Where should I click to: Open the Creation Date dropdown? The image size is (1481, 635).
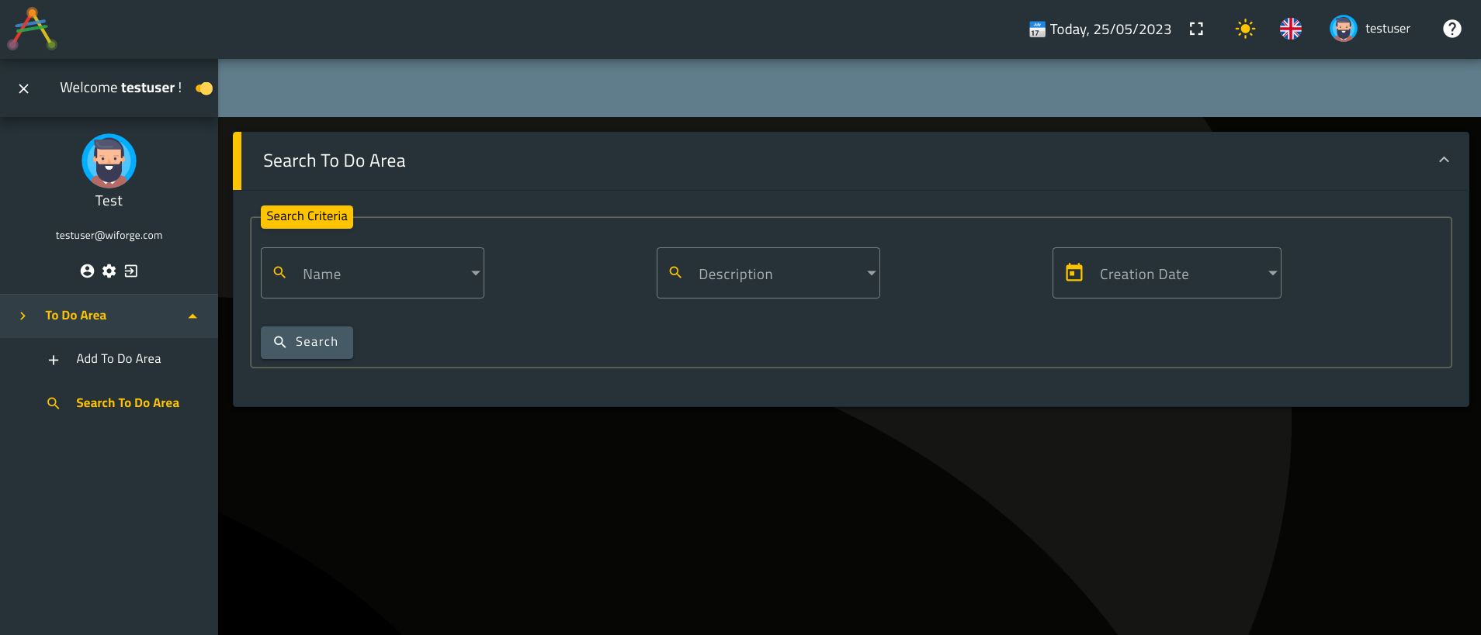tap(1272, 273)
